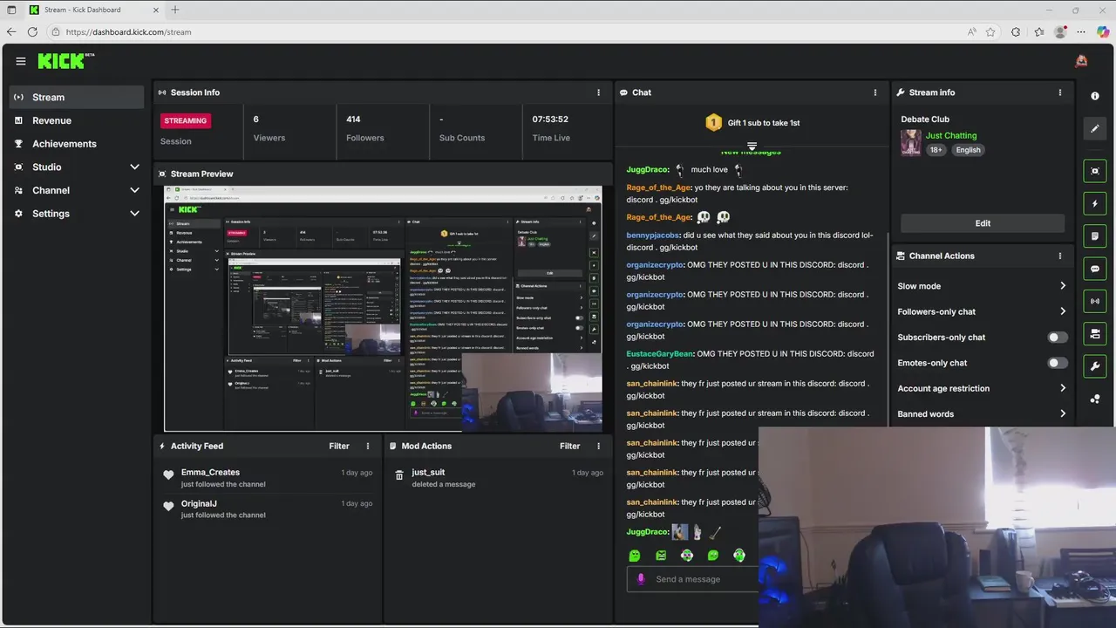
Task: Open Revenue page in sidebar
Action: pos(76,120)
